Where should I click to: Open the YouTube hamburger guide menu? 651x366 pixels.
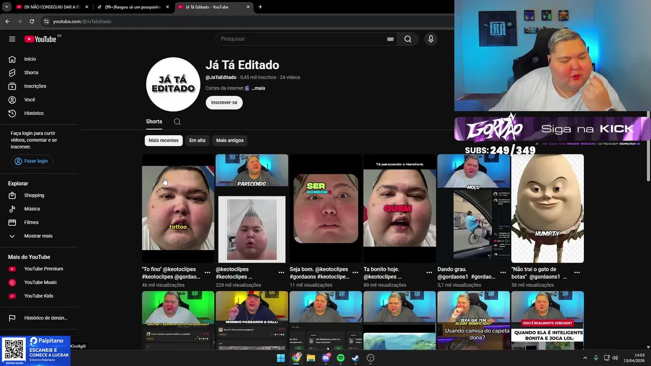click(12, 39)
